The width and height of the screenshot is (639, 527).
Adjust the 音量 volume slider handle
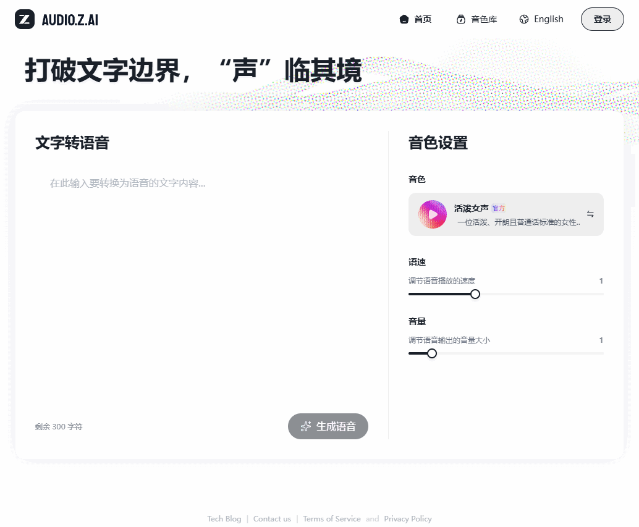click(x=432, y=353)
